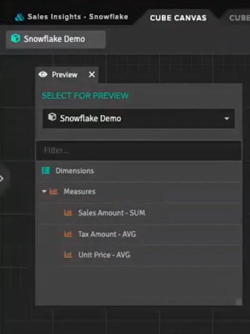Click the teal cube icon beside Snowflake Demo
Image resolution: width=250 pixels, height=334 pixels.
click(15, 39)
